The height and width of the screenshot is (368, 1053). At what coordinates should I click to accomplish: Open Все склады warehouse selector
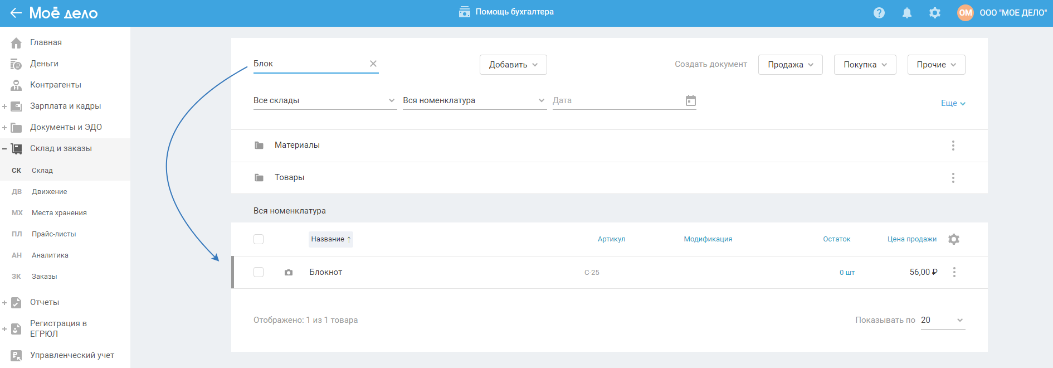(x=324, y=100)
